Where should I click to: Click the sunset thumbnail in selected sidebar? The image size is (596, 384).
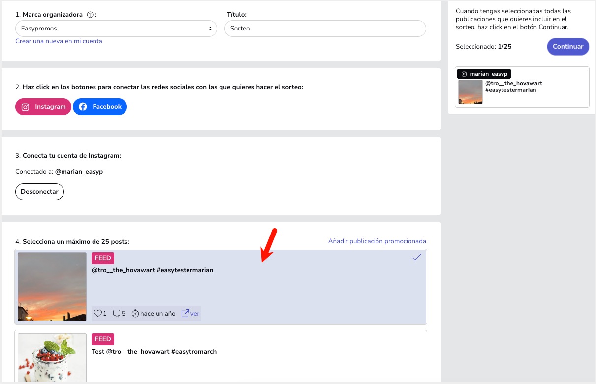tap(471, 92)
